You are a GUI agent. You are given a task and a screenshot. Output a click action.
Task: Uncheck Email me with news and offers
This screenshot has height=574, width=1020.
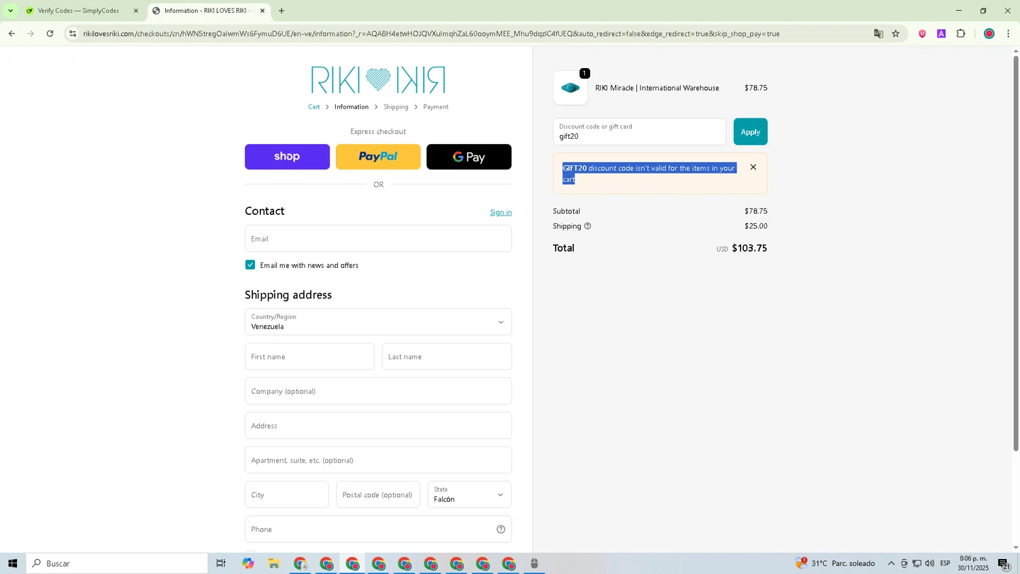250,265
